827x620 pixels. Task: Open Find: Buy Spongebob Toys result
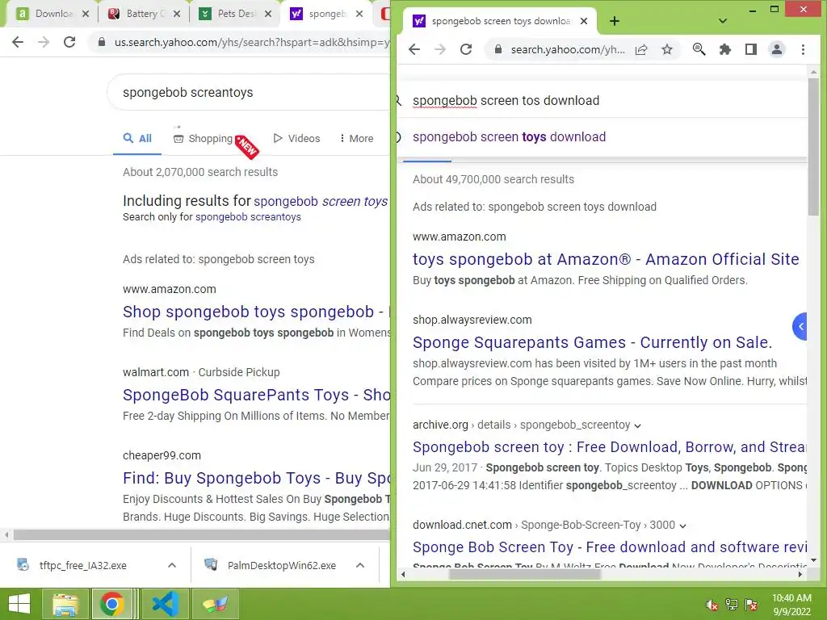click(256, 478)
